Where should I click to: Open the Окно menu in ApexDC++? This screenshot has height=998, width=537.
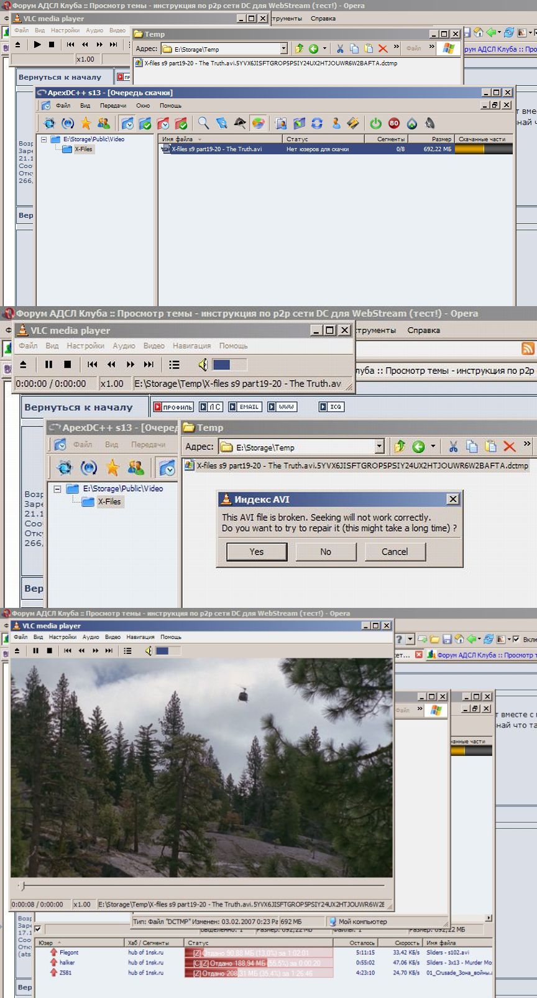coord(143,106)
